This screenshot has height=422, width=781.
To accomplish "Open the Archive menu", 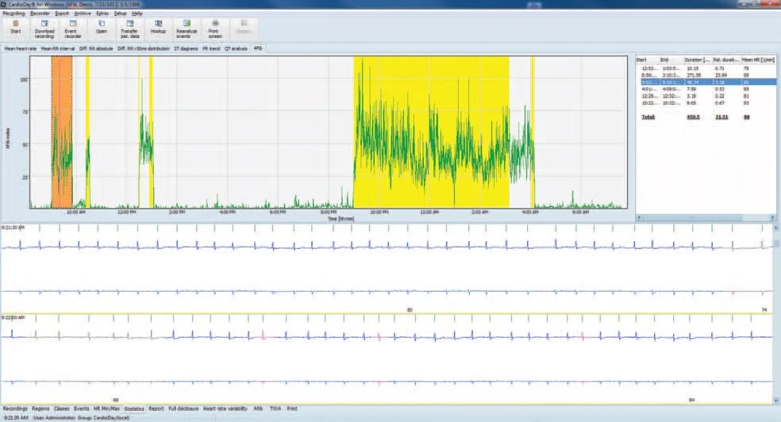I will pos(83,13).
